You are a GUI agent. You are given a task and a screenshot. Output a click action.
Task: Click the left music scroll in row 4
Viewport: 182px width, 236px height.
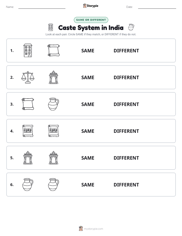28,131
